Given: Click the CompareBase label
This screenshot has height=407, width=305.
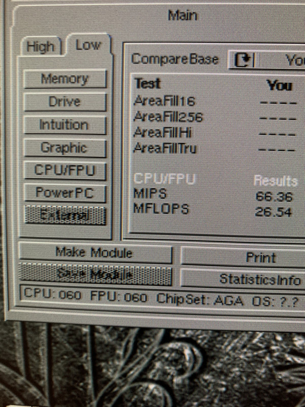Looking at the screenshot, I should (x=175, y=59).
